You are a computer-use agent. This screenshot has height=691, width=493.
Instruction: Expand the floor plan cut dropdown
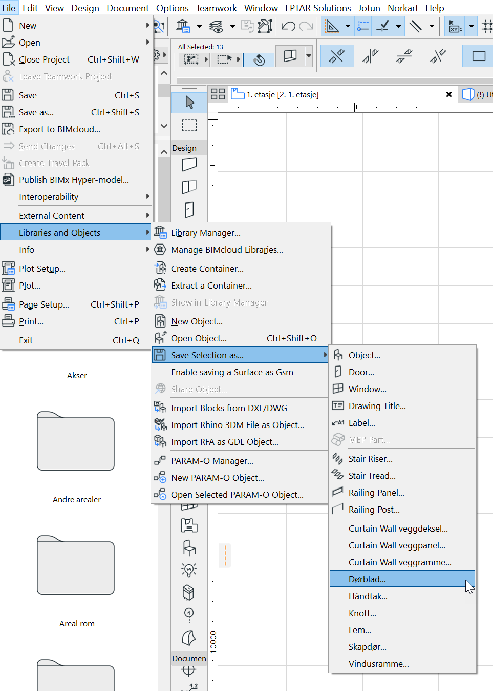point(308,56)
